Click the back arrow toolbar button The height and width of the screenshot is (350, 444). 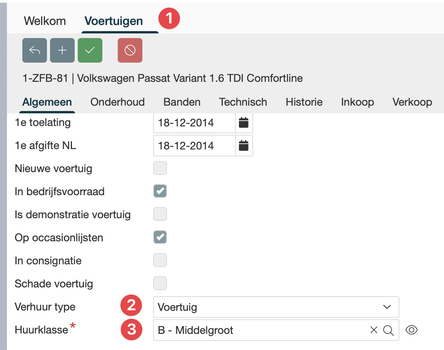(35, 50)
